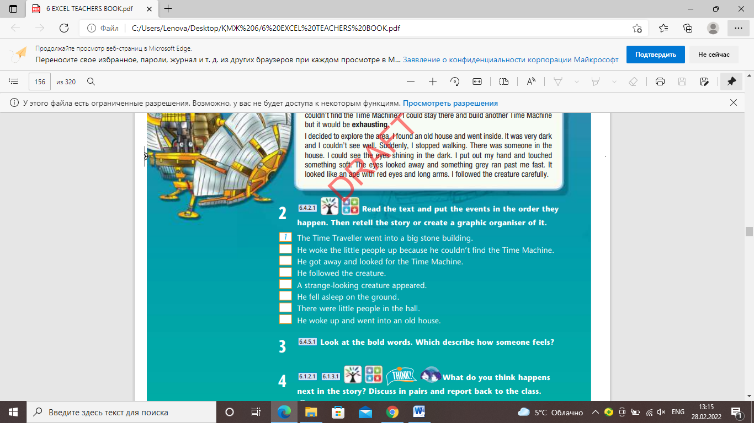Open the Windows Start menu
Image resolution: width=754 pixels, height=423 pixels.
13,412
